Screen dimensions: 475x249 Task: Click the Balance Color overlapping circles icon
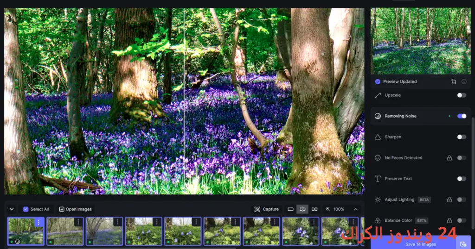pyautogui.click(x=378, y=221)
